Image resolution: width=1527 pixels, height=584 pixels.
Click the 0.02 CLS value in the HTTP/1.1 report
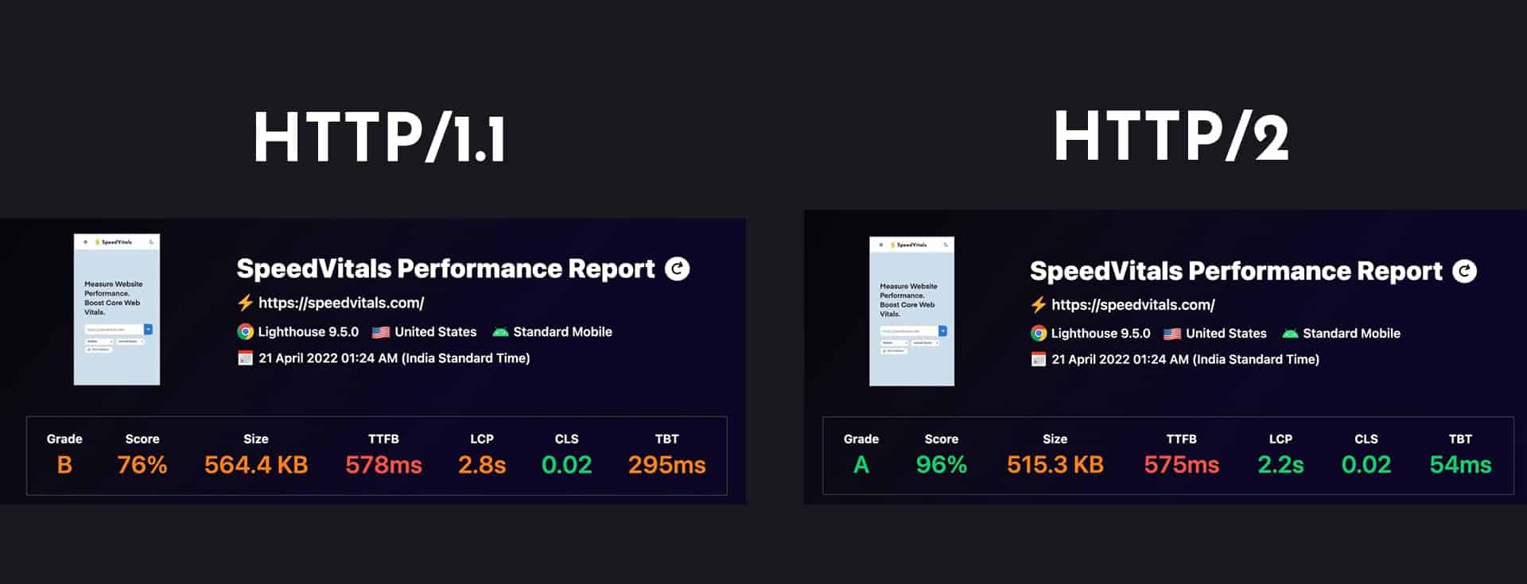tap(566, 465)
